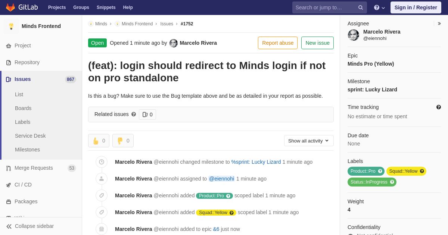Screen dimensions: 448x235
Task: Click help icon on Status::InProgress label
Action: 392,182
